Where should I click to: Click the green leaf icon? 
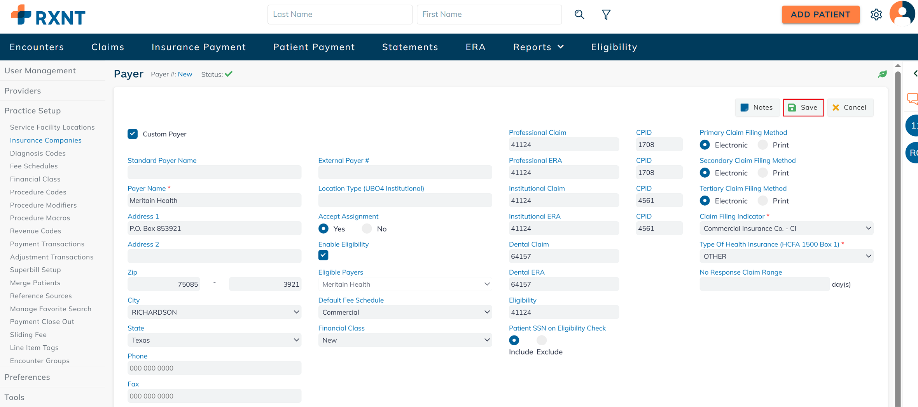[882, 74]
